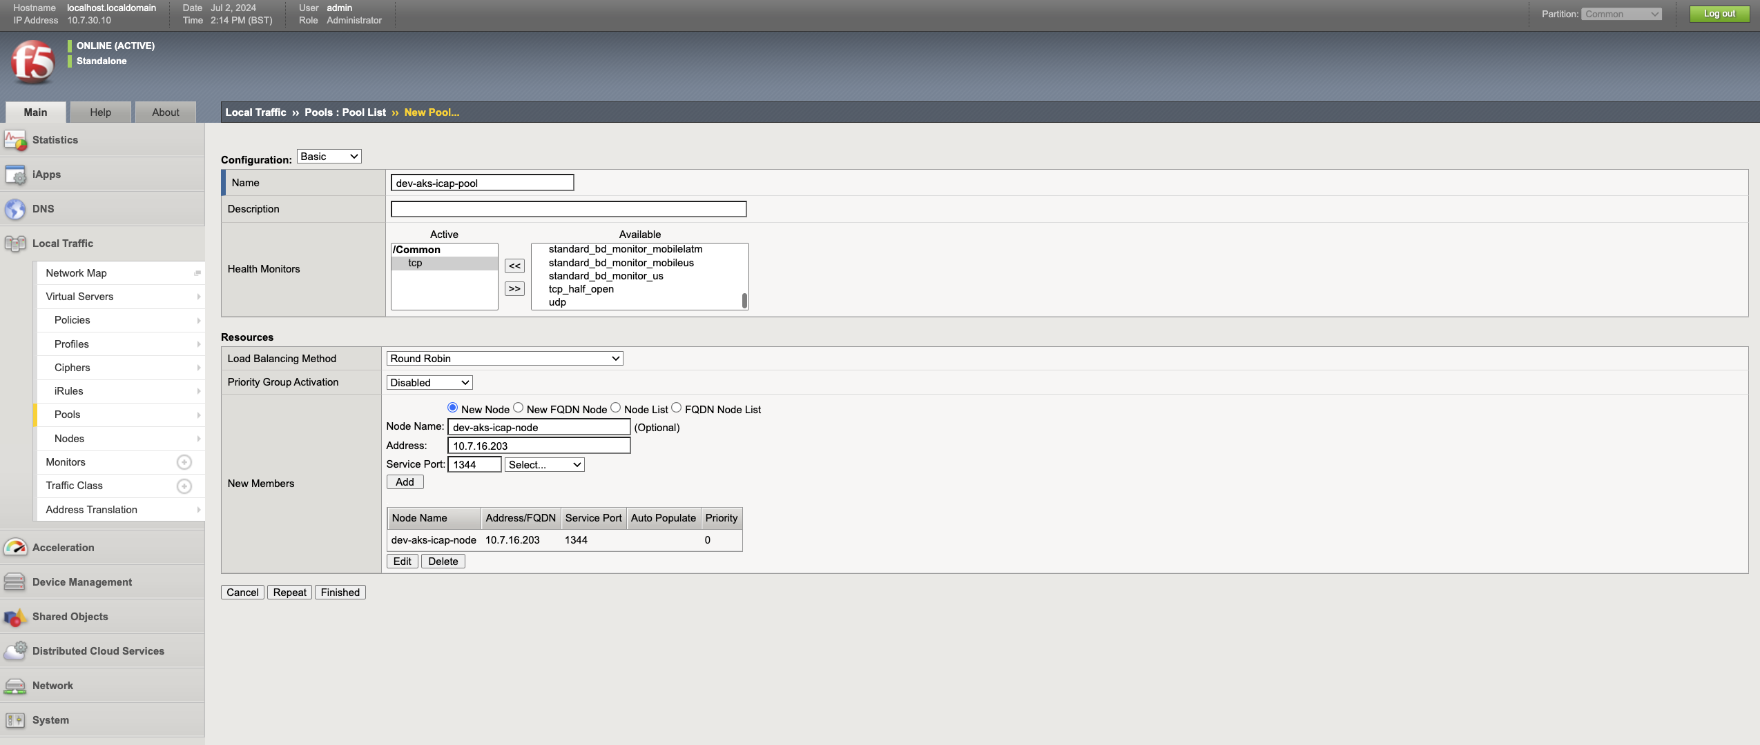Screen dimensions: 1760x745
Task: Move tcp to Available with >> button
Action: coord(514,289)
